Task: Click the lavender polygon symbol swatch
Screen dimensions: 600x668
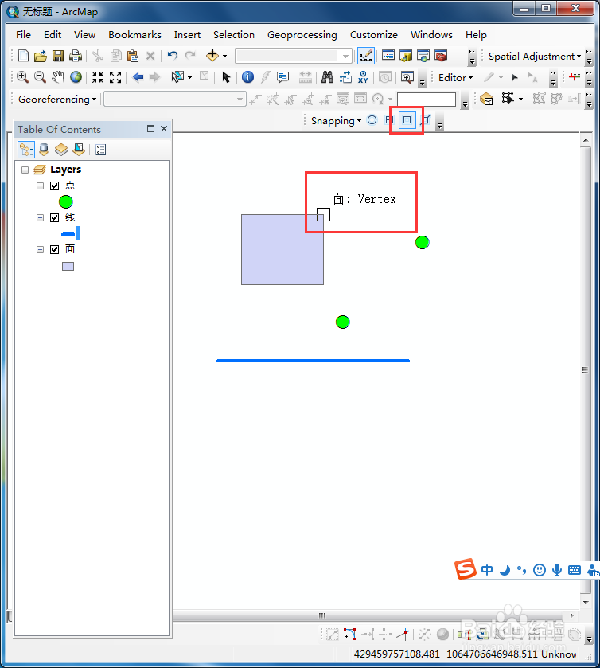Action: point(68,266)
